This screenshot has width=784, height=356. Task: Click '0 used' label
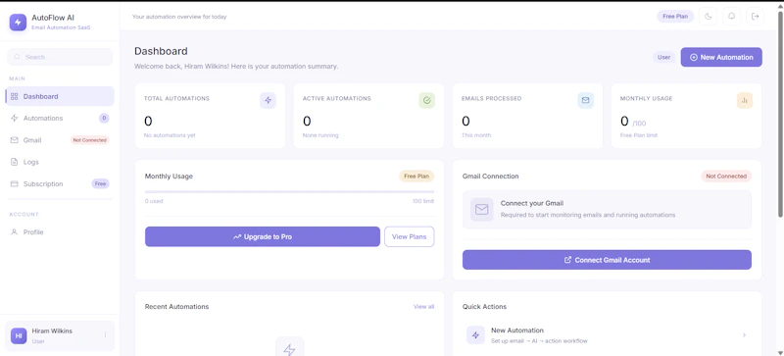154,201
